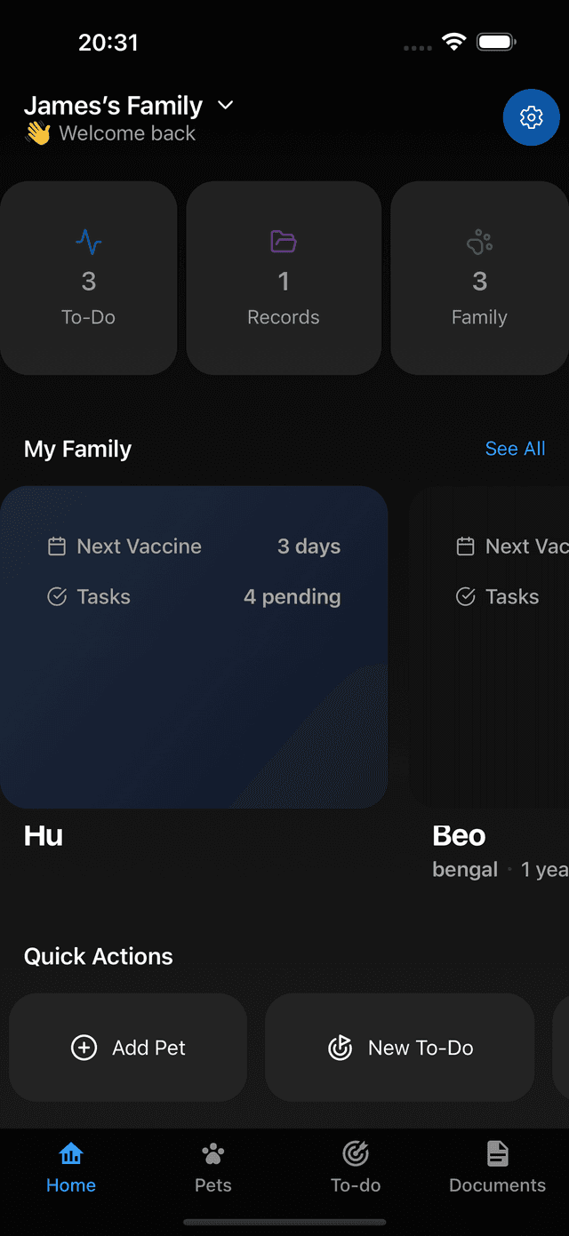Tap the To-Do pulse icon
The height and width of the screenshot is (1236, 569).
click(88, 241)
